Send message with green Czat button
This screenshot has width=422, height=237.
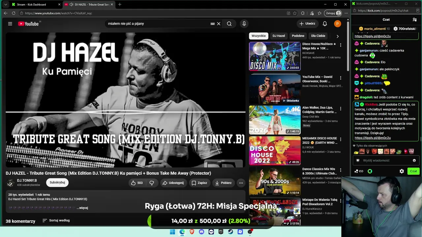click(413, 171)
